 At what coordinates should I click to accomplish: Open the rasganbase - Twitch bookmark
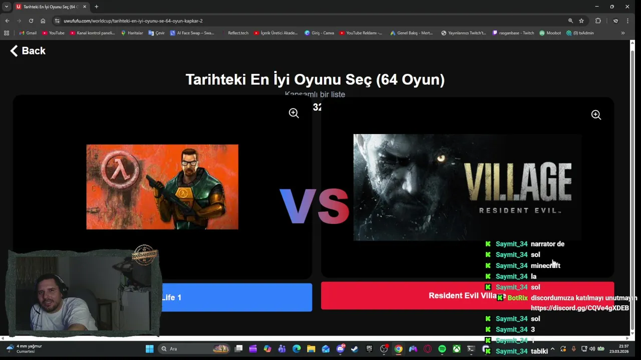(x=513, y=33)
